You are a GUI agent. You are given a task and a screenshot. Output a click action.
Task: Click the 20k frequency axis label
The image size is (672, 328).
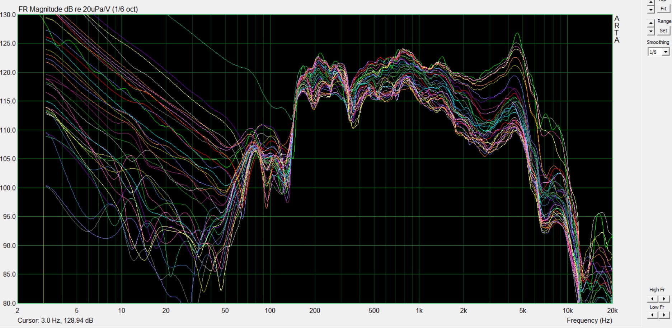(612, 310)
